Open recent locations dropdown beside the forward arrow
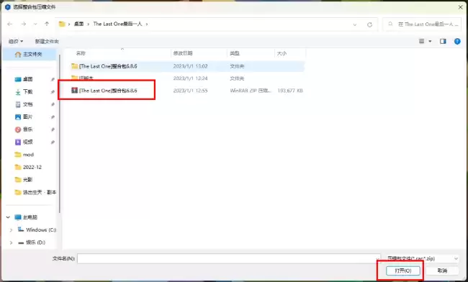 35,24
